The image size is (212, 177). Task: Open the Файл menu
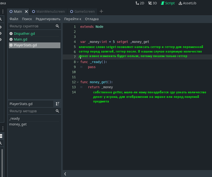pos(14,19)
